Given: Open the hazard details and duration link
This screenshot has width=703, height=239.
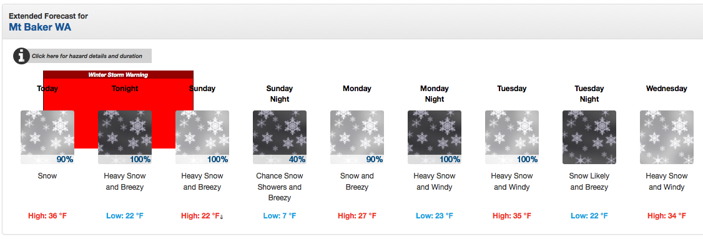Looking at the screenshot, I should tap(87, 56).
